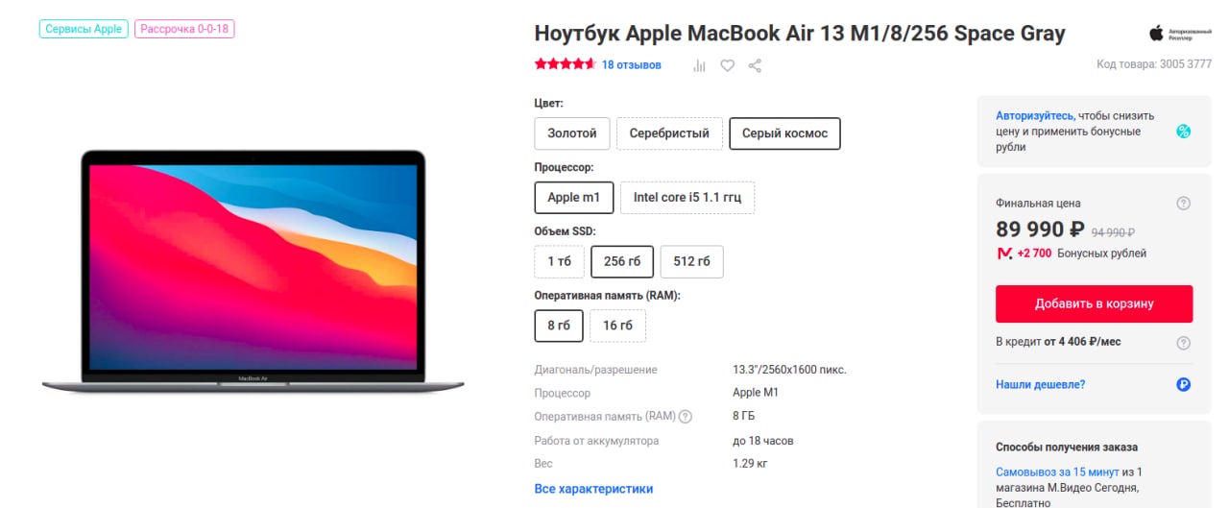
Task: Click the share icon beside the heart
Action: point(755,65)
